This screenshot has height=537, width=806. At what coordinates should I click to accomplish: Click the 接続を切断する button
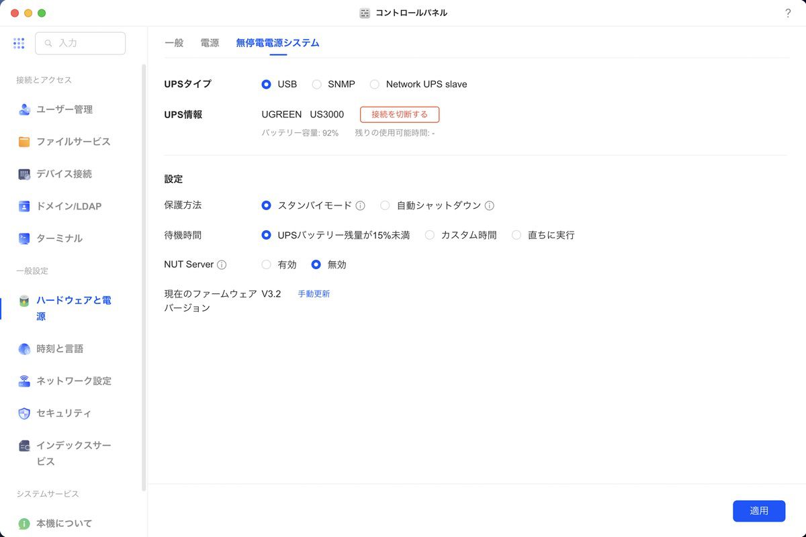(400, 114)
